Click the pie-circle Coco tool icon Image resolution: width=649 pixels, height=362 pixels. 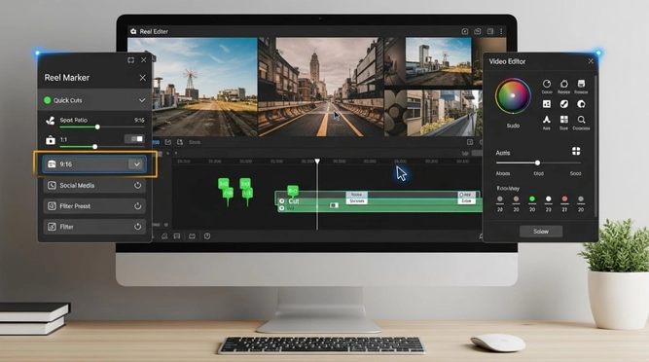(547, 84)
